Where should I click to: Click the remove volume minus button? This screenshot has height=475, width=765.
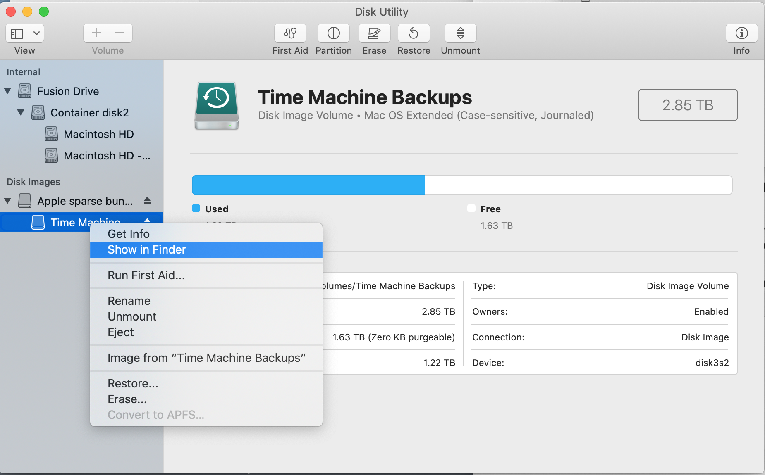(x=120, y=33)
